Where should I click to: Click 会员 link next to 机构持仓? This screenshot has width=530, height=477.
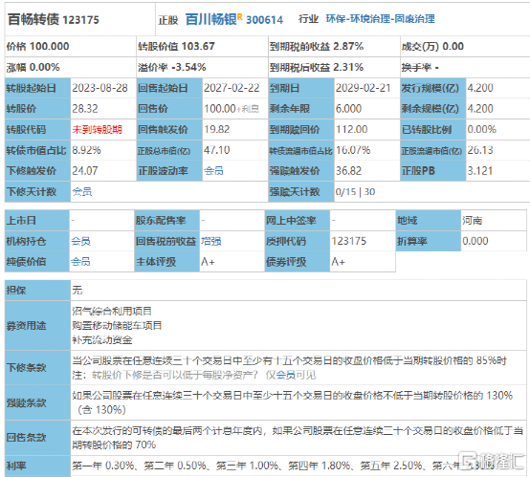(x=80, y=241)
